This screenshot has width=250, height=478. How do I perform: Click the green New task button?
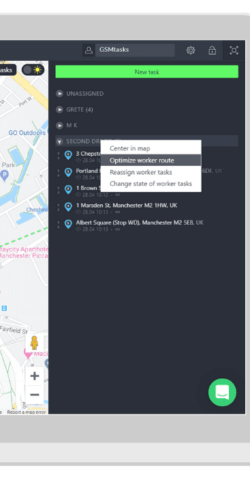coord(147,72)
